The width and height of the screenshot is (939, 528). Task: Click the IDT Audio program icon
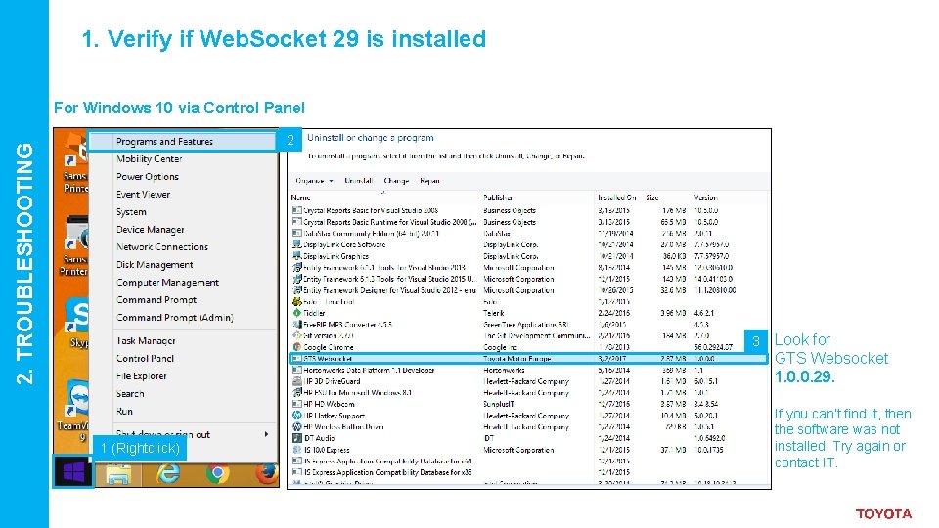(x=296, y=438)
